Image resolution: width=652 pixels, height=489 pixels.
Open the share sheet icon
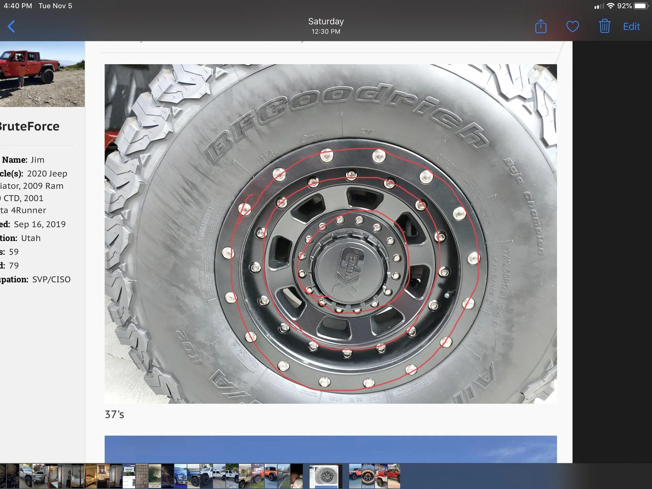[x=541, y=26]
